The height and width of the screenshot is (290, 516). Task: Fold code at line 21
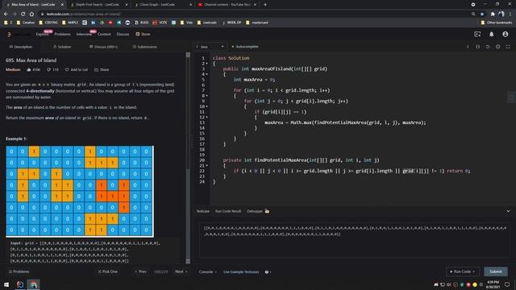(206, 165)
